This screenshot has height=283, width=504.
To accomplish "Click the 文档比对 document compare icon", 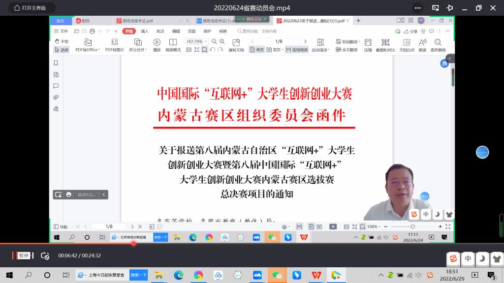I will coord(407,42).
